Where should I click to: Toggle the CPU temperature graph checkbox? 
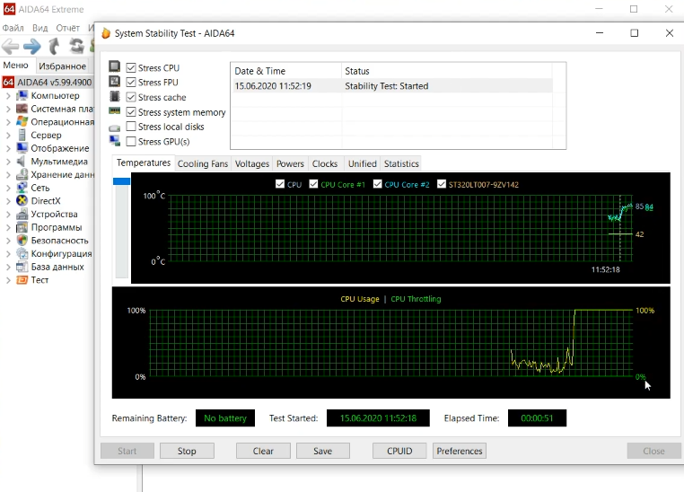coord(280,184)
